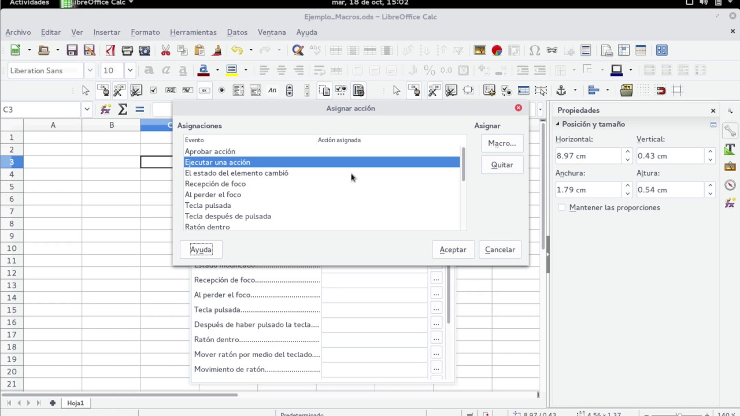Expand the Name Box dropdown
740x416 pixels.
tap(87, 109)
